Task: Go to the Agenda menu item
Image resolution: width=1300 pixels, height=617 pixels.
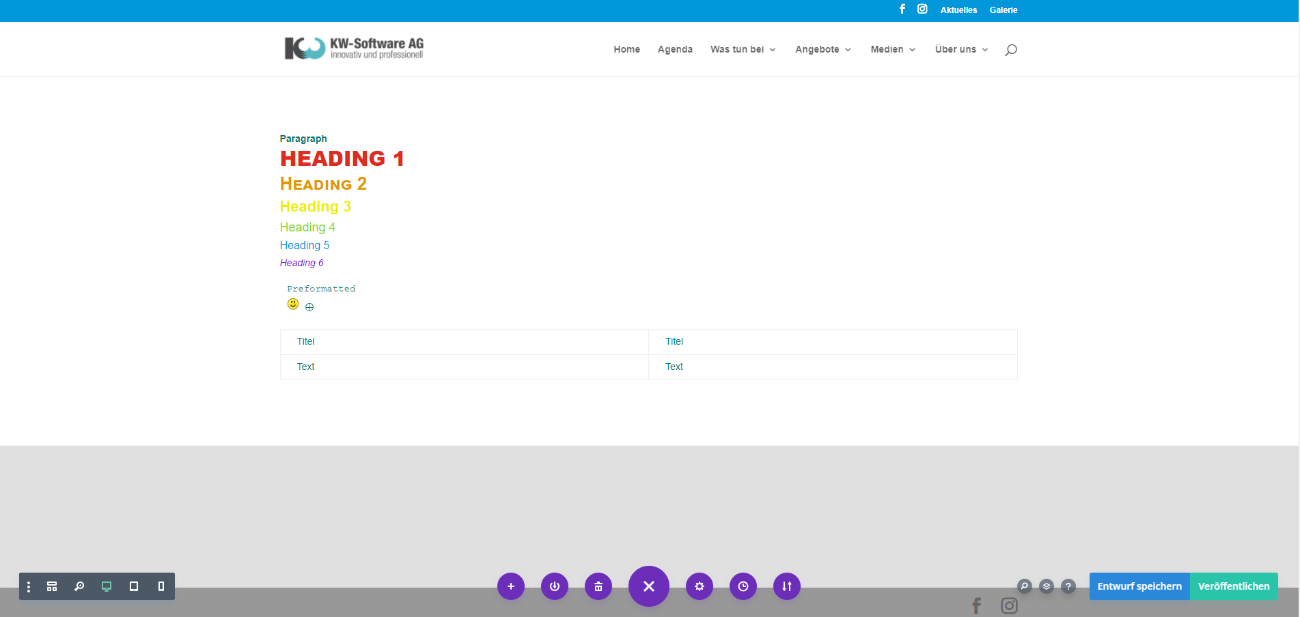Action: [x=675, y=49]
